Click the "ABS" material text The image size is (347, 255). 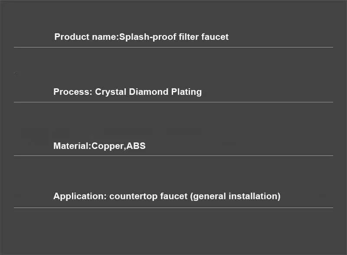click(x=136, y=146)
